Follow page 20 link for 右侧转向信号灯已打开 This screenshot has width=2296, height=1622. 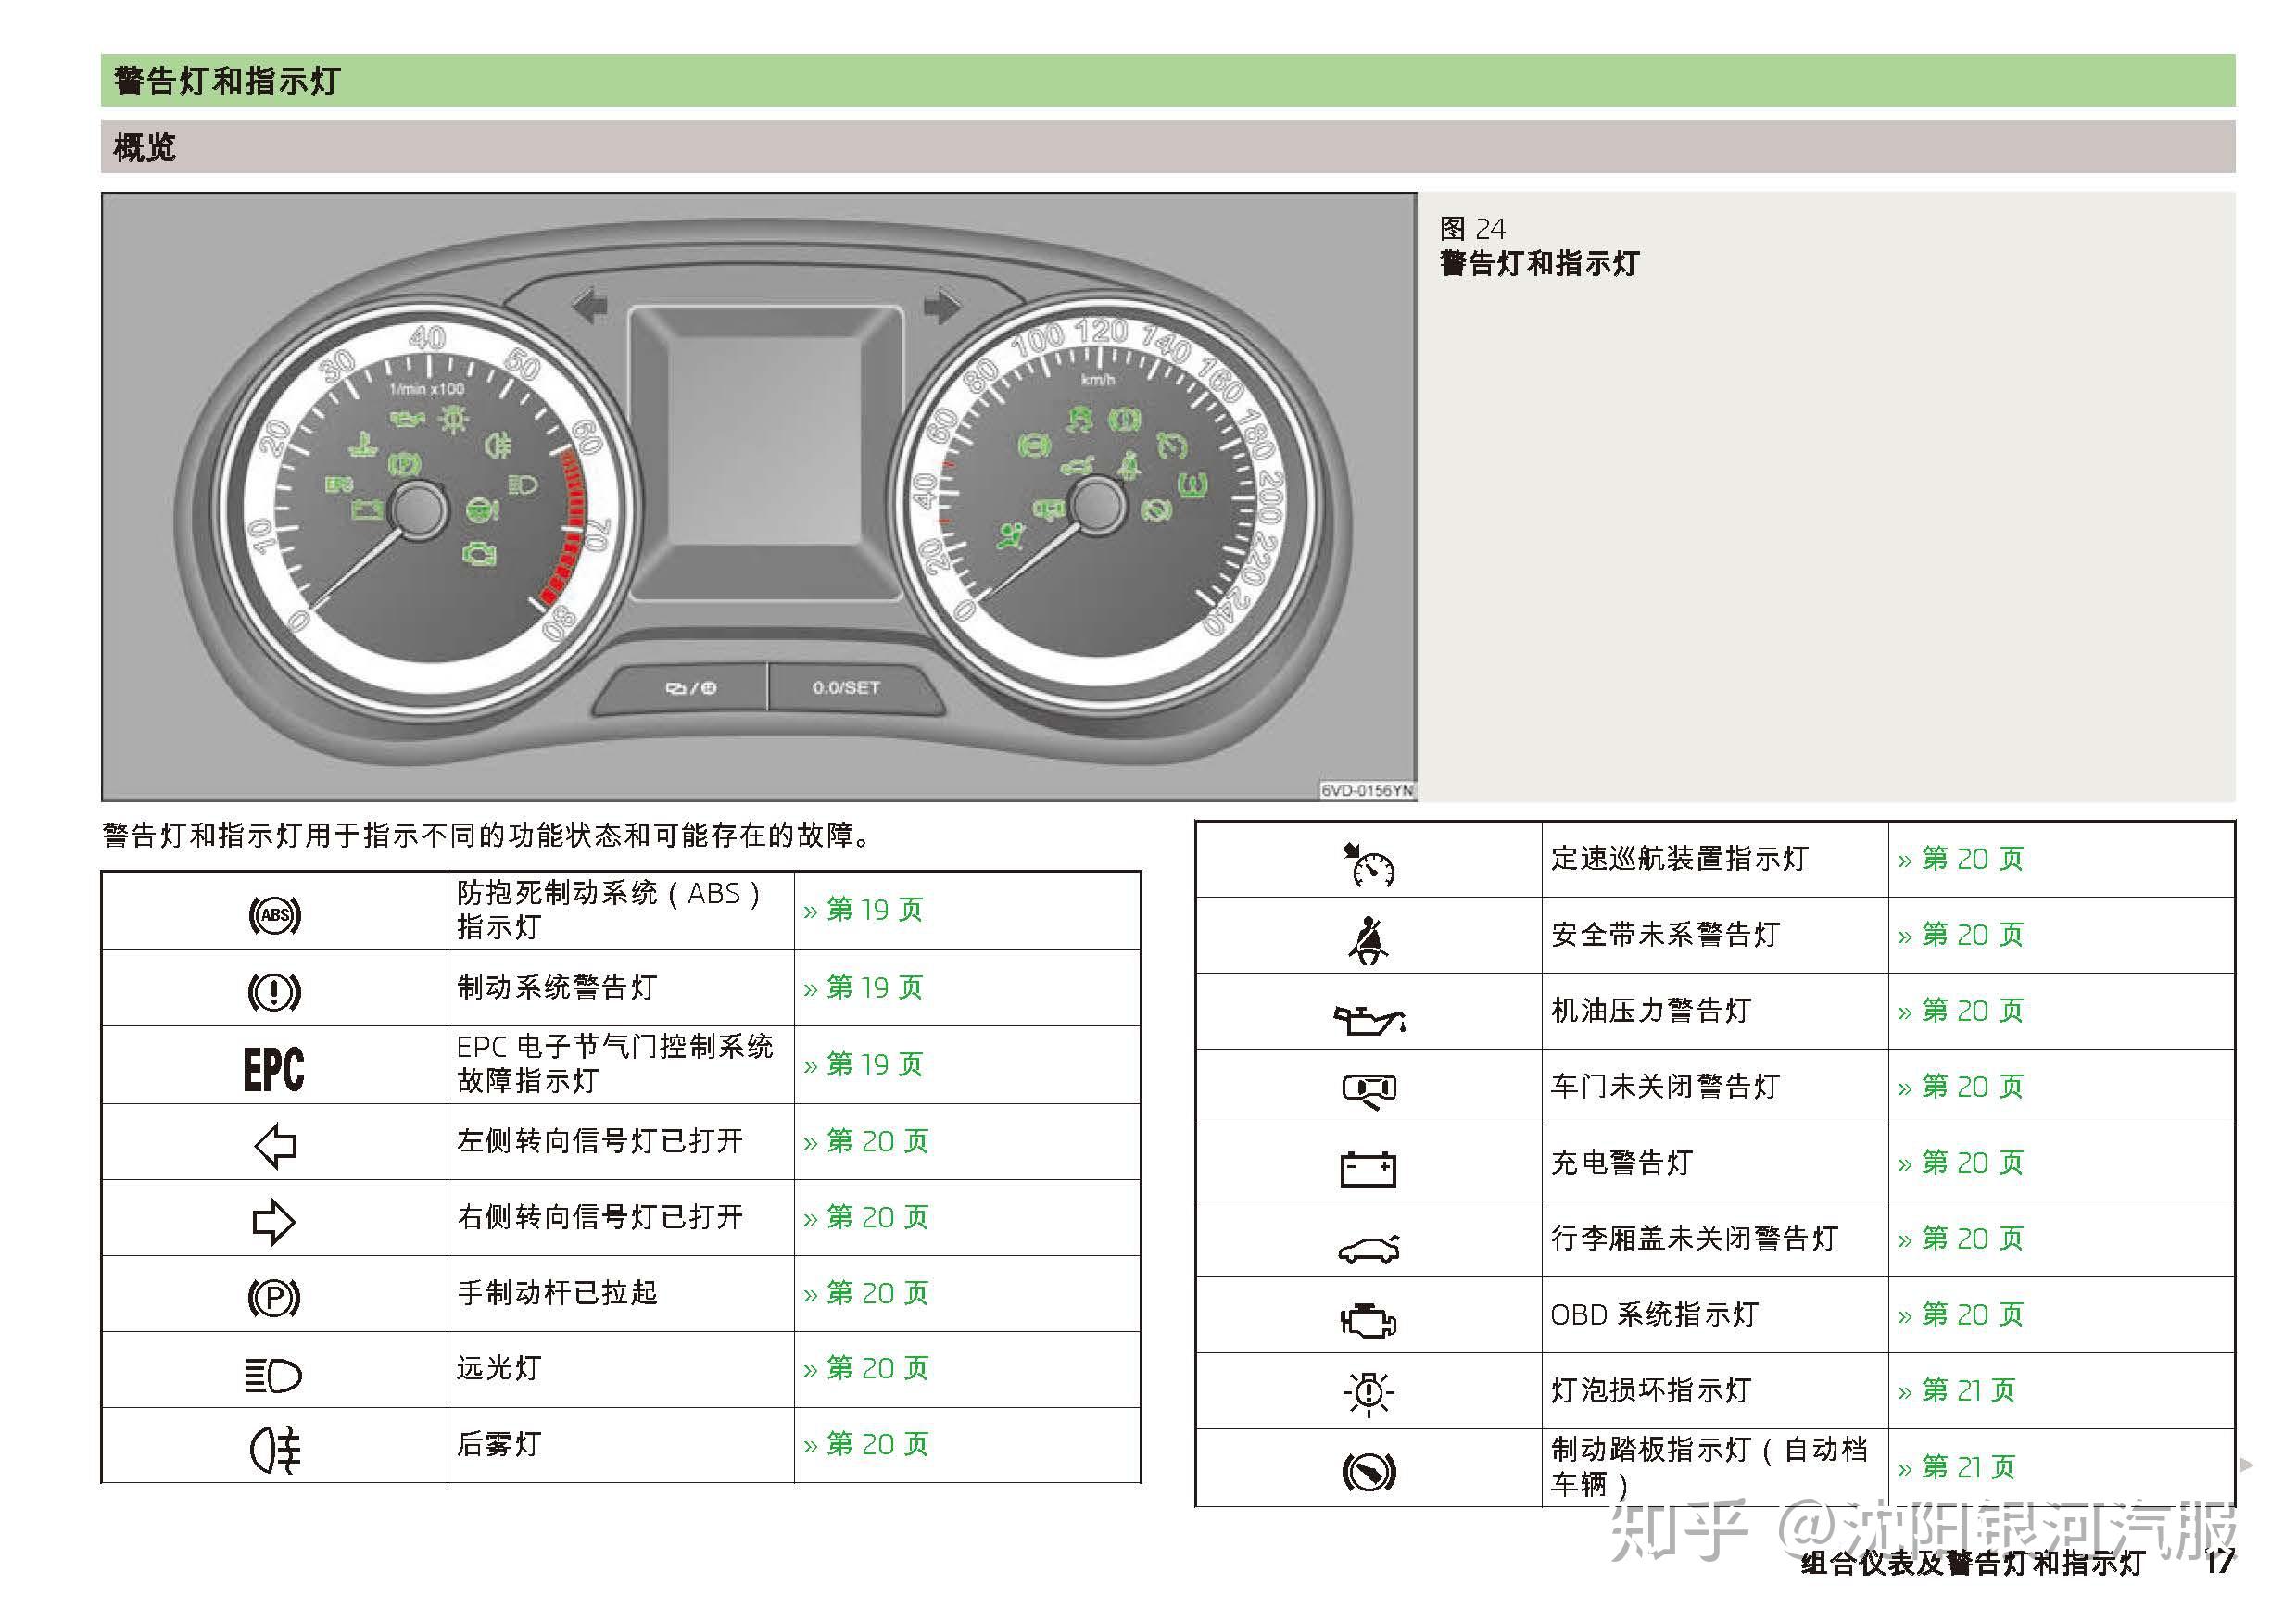pos(866,1218)
